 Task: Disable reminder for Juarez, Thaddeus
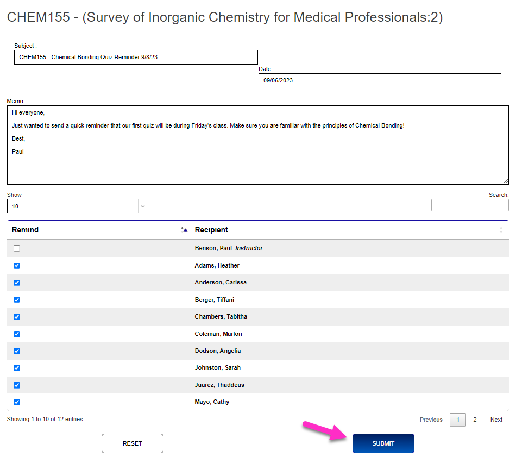pos(17,385)
